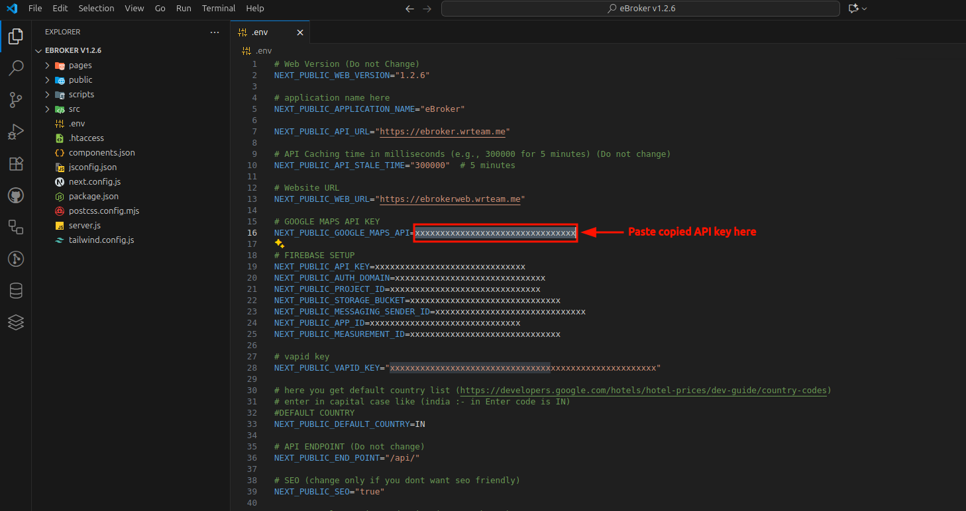Open the Terminal menu
Image resolution: width=966 pixels, height=511 pixels.
(x=219, y=8)
